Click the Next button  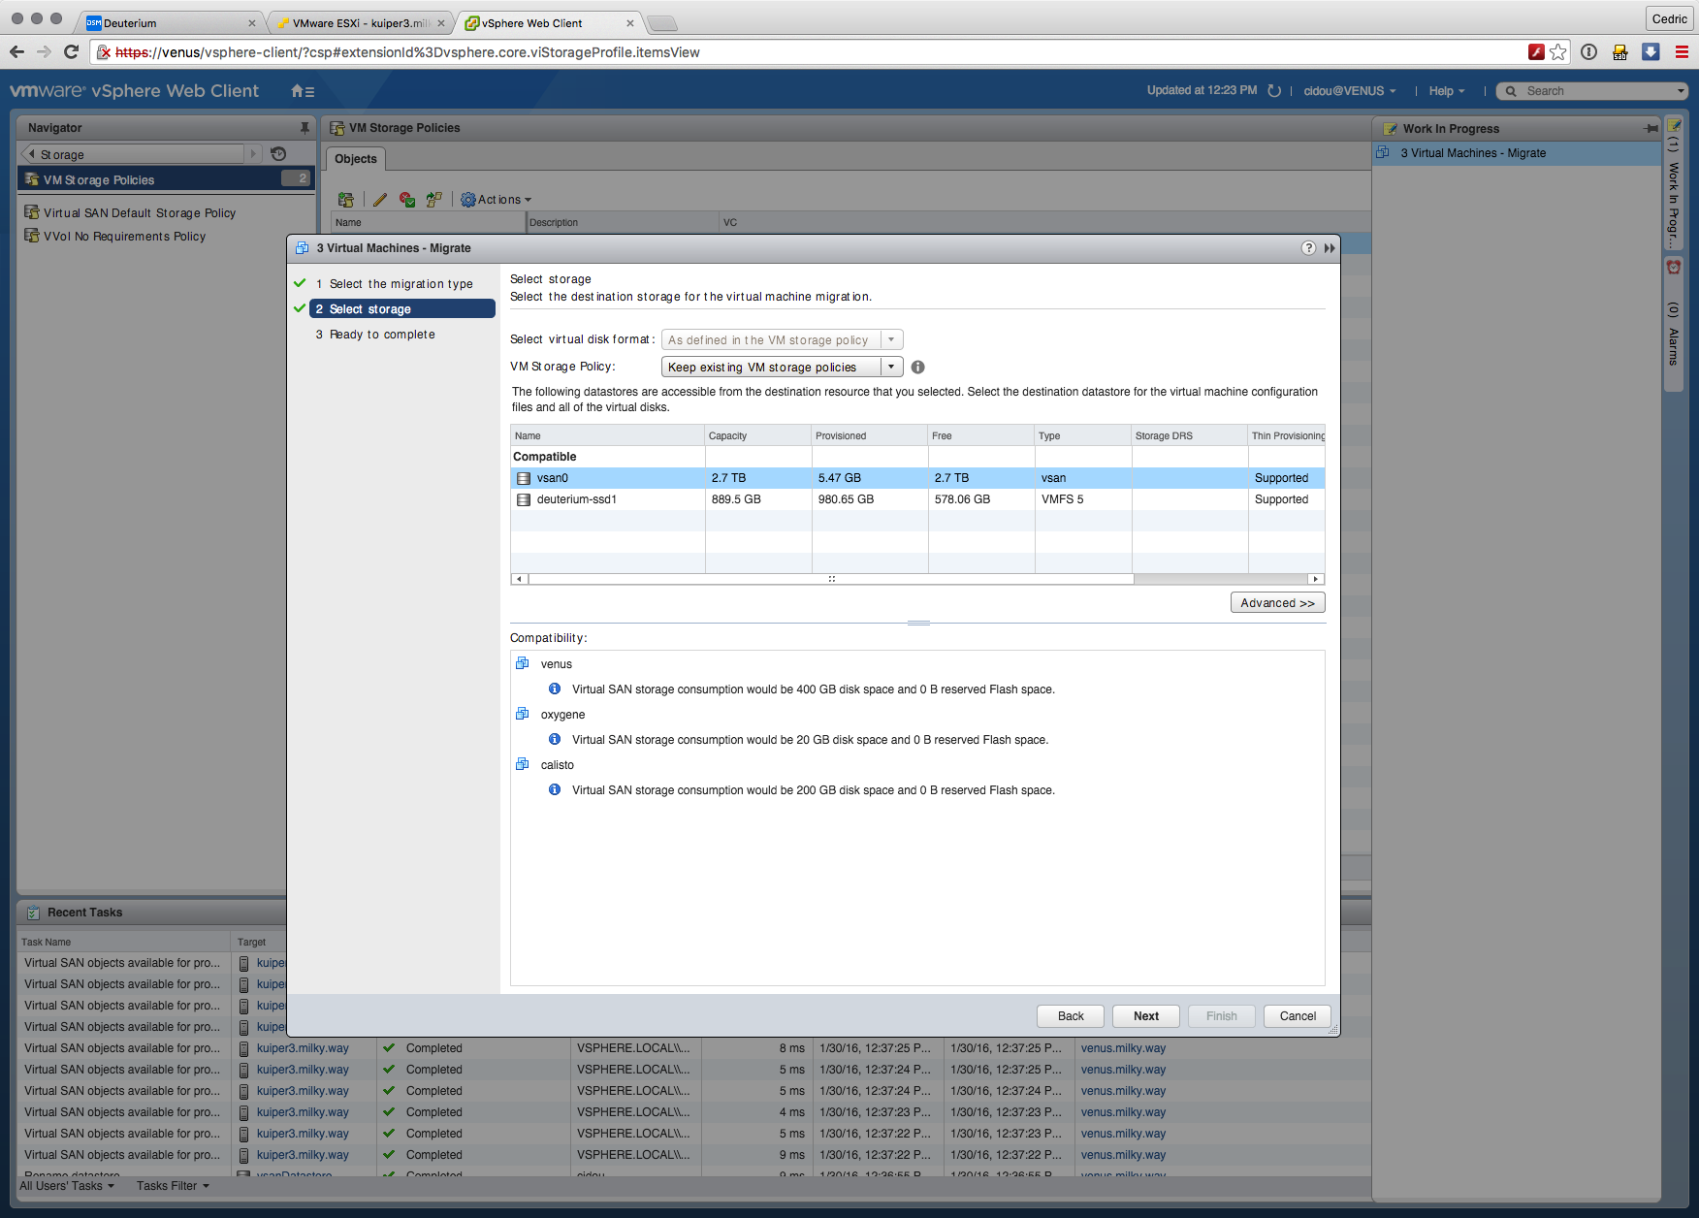pyautogui.click(x=1145, y=1016)
